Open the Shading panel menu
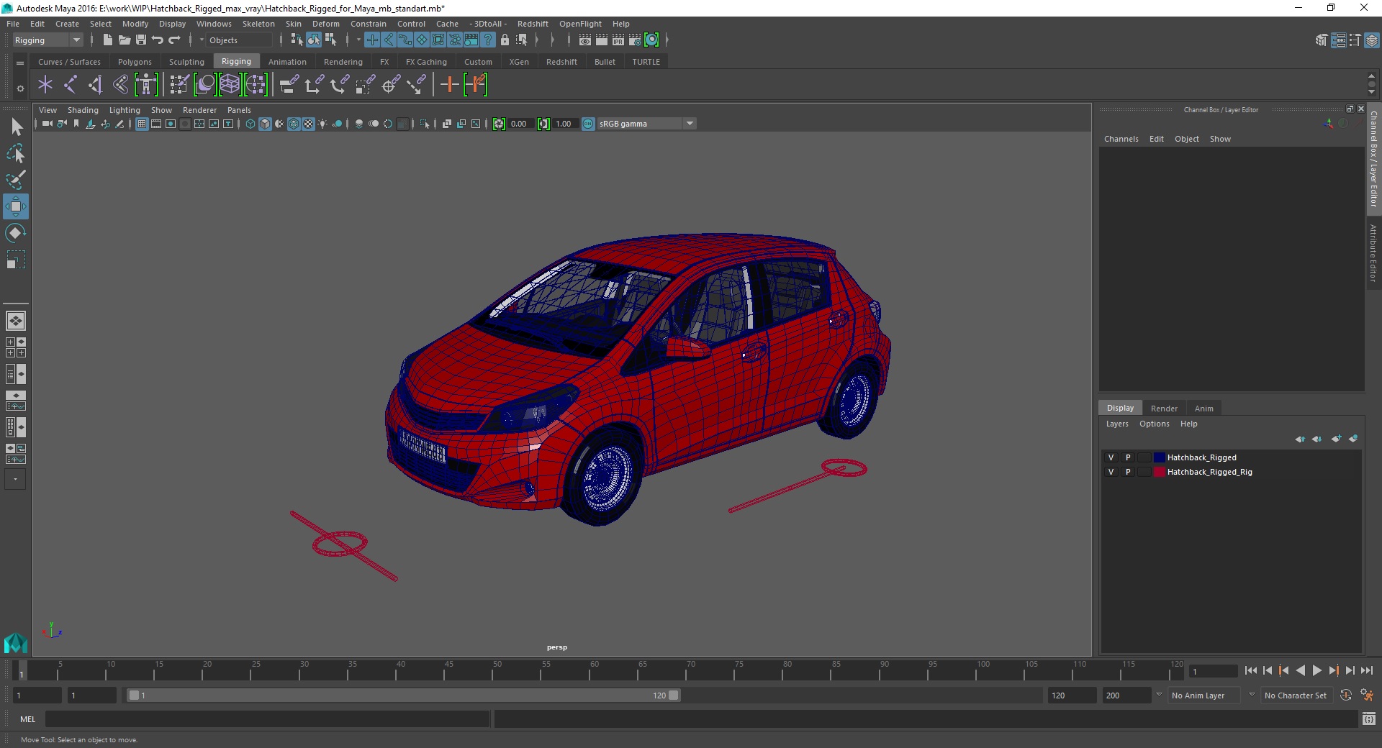Image resolution: width=1382 pixels, height=748 pixels. click(x=83, y=110)
